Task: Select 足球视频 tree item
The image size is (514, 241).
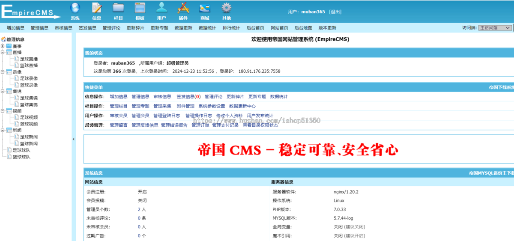Action: [29, 117]
